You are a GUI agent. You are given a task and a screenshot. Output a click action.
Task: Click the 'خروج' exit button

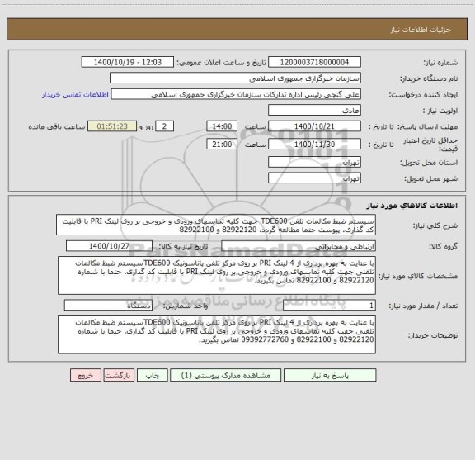[86, 375]
